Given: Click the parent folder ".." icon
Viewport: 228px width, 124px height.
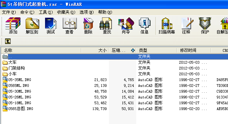Looking at the screenshot, I should click(5, 57).
